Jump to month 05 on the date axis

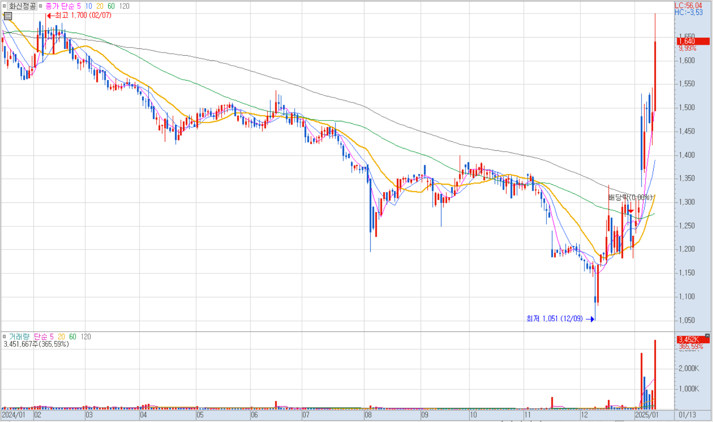(x=200, y=415)
